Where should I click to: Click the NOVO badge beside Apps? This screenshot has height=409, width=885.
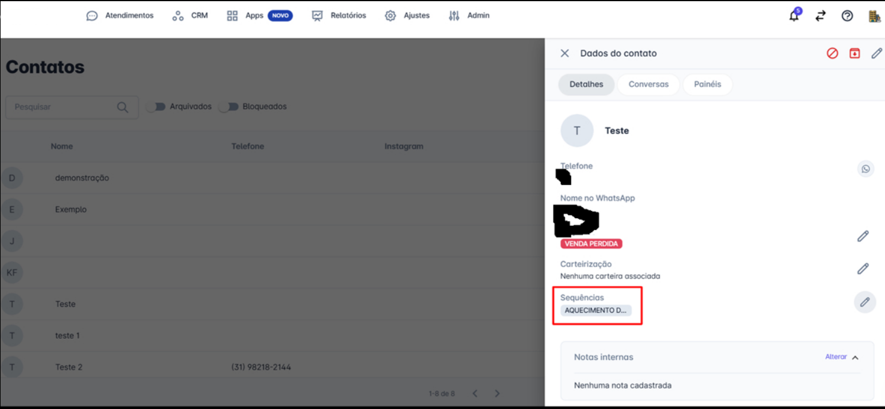point(280,16)
